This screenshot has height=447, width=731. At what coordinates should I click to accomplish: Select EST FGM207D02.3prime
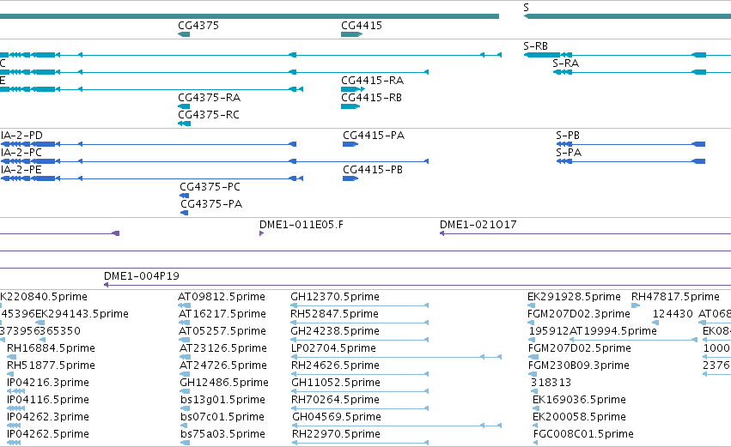click(x=579, y=314)
